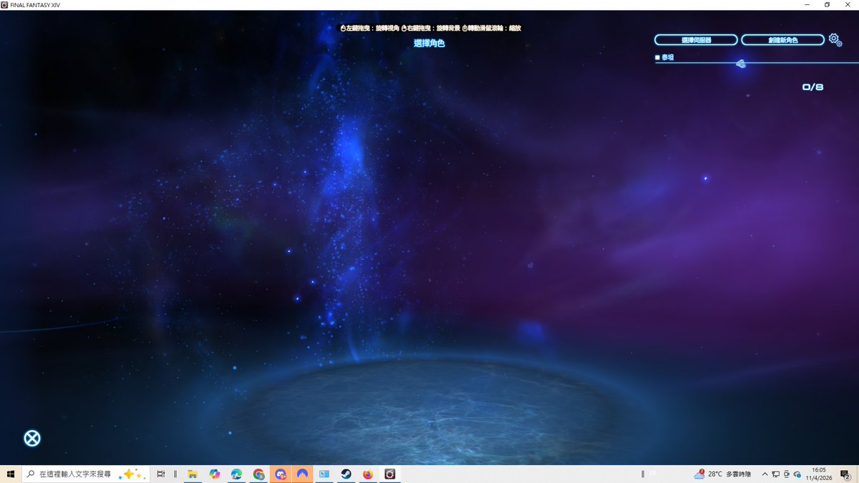
Task: Click the 創建新角色 create character button
Action: pos(782,40)
